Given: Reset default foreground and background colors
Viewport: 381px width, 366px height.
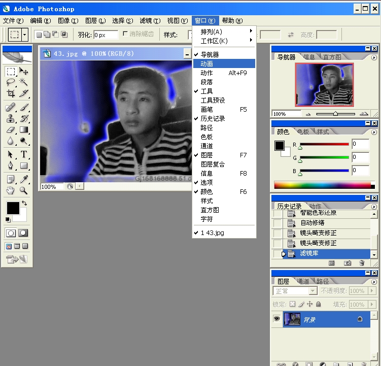Looking at the screenshot, I should (8, 220).
